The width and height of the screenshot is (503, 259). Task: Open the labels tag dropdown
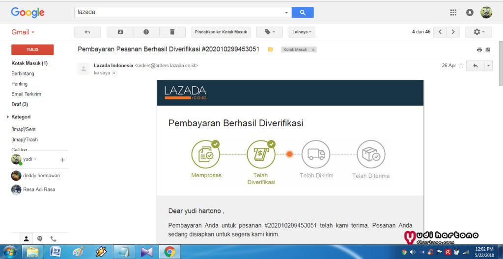(270, 32)
